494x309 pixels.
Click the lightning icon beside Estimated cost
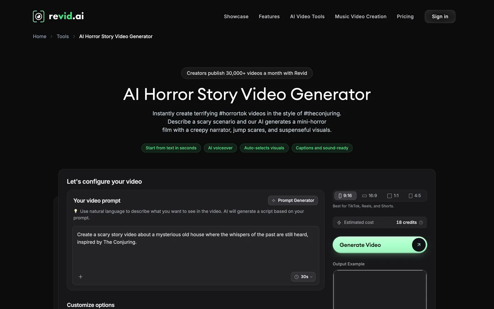pos(339,222)
